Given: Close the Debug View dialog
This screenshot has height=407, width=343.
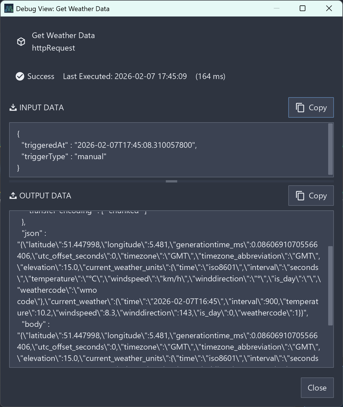Looking at the screenshot, I should coord(317,388).
